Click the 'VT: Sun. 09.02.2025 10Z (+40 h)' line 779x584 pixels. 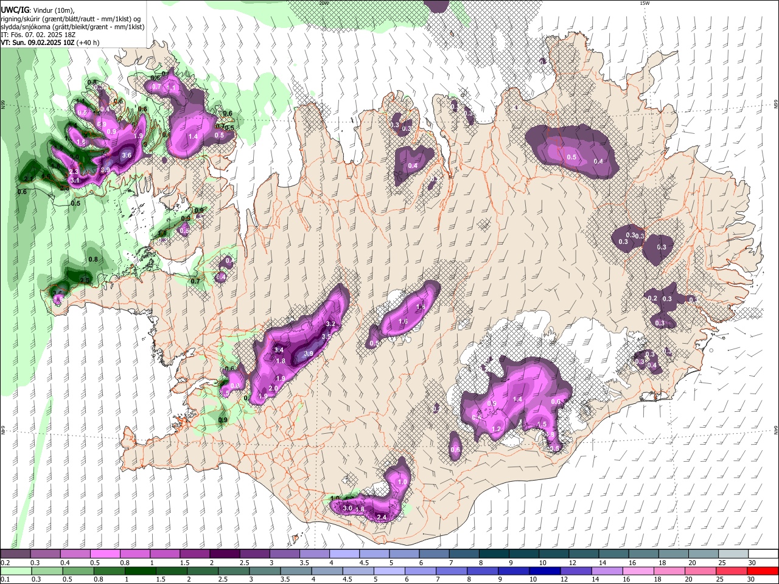tap(50, 43)
